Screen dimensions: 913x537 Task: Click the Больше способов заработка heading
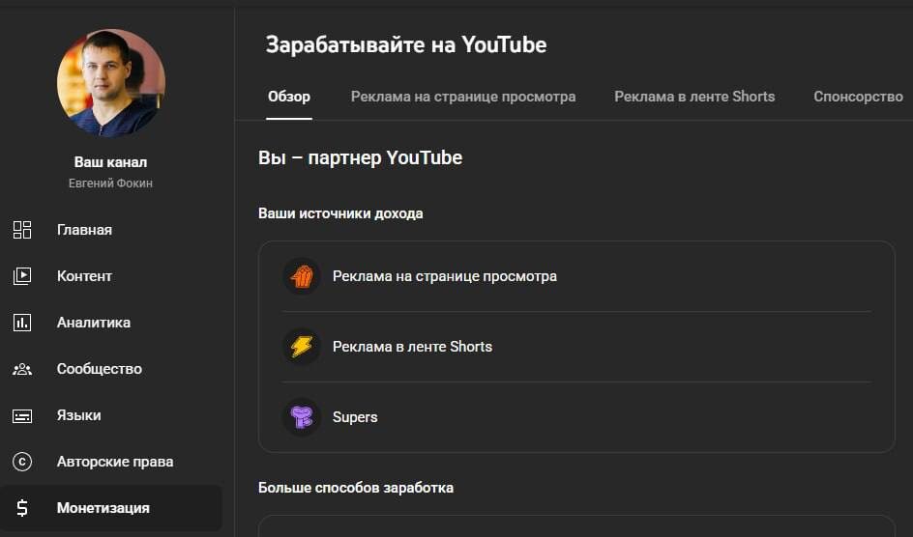(x=356, y=488)
